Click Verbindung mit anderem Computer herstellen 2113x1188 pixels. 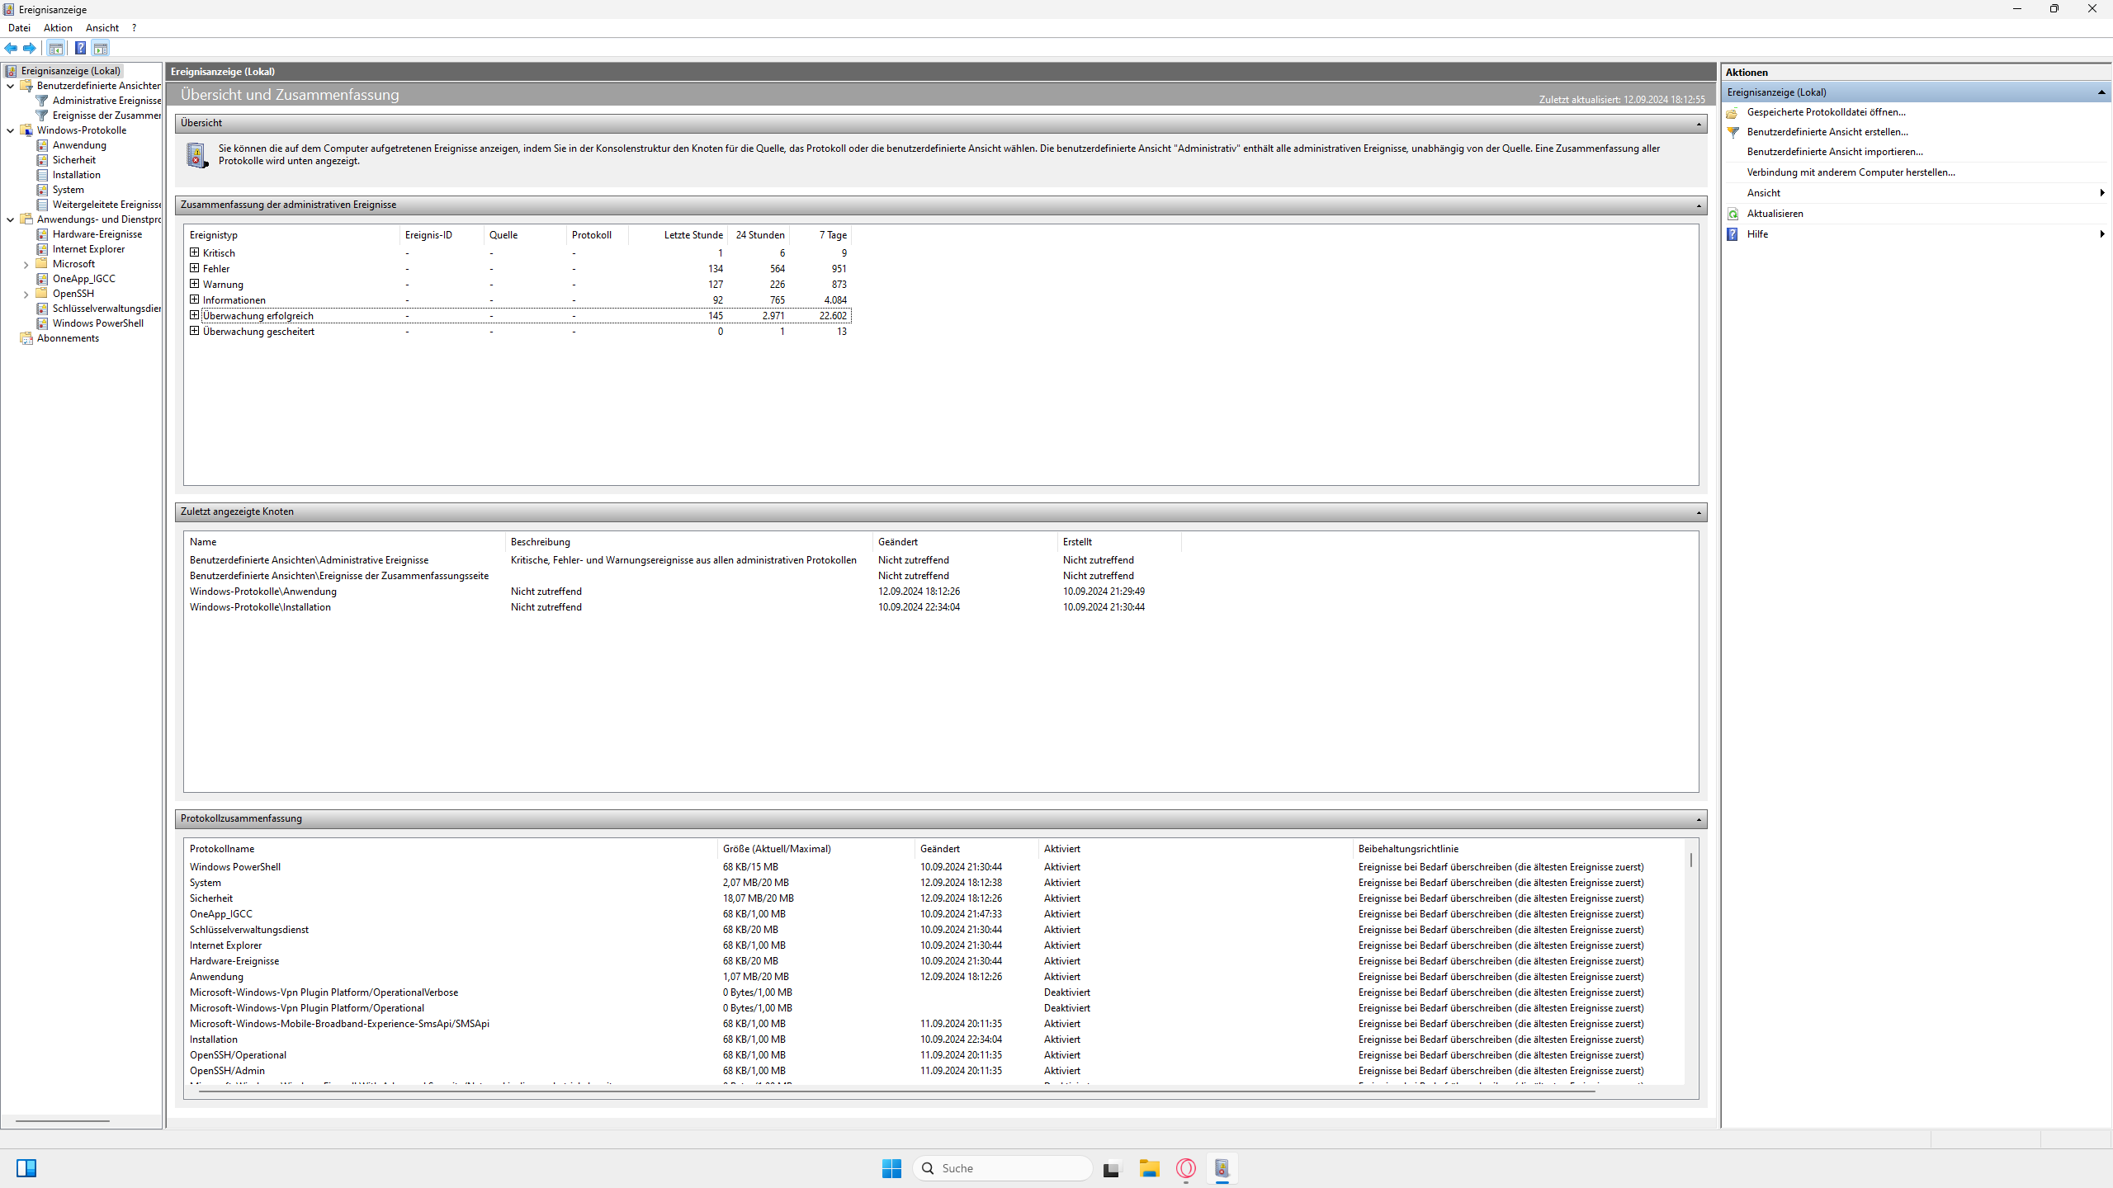(1851, 172)
